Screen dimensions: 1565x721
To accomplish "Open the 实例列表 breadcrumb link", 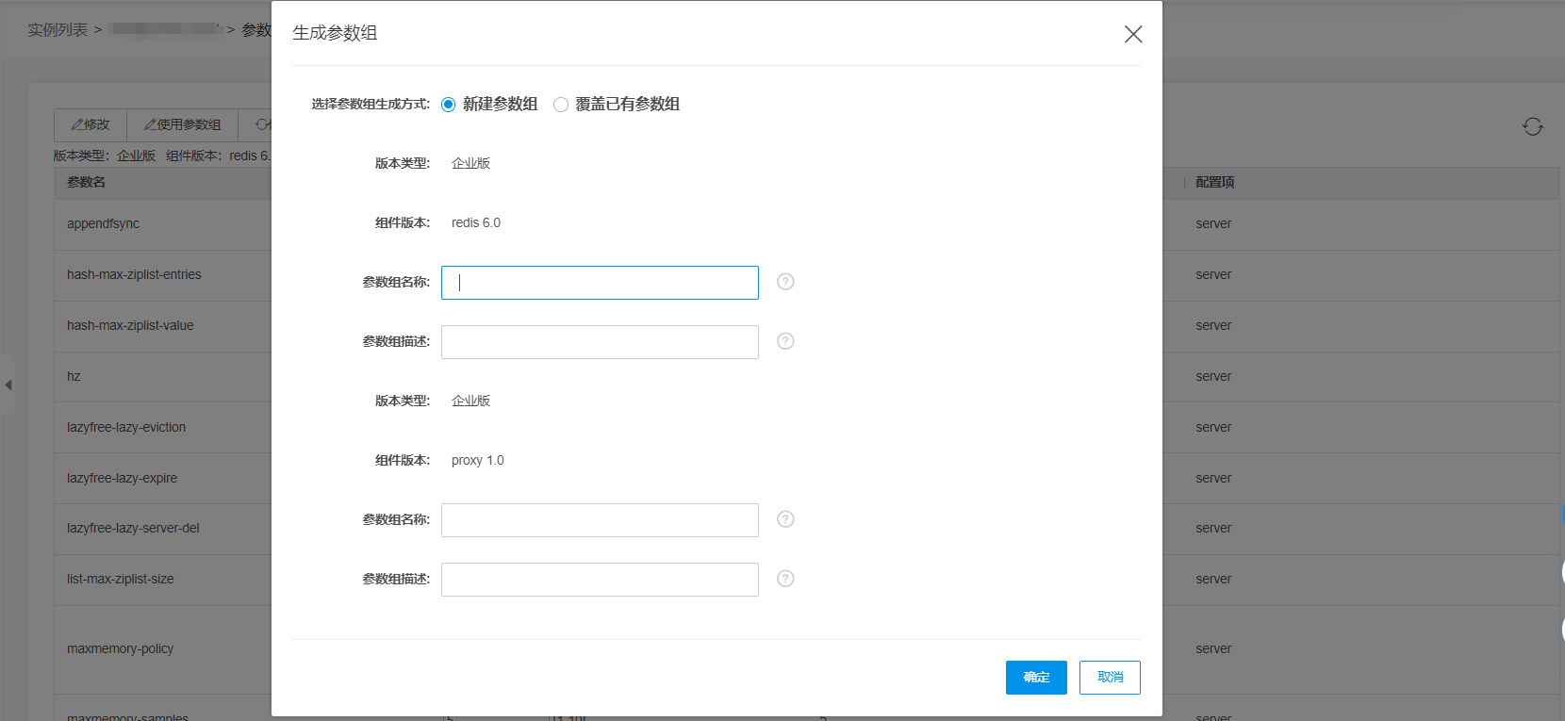I will (58, 30).
